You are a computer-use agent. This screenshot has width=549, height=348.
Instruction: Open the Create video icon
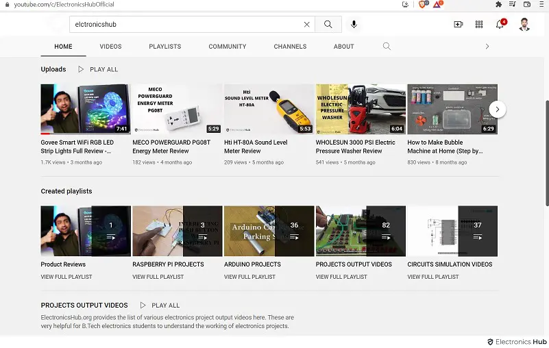click(459, 24)
